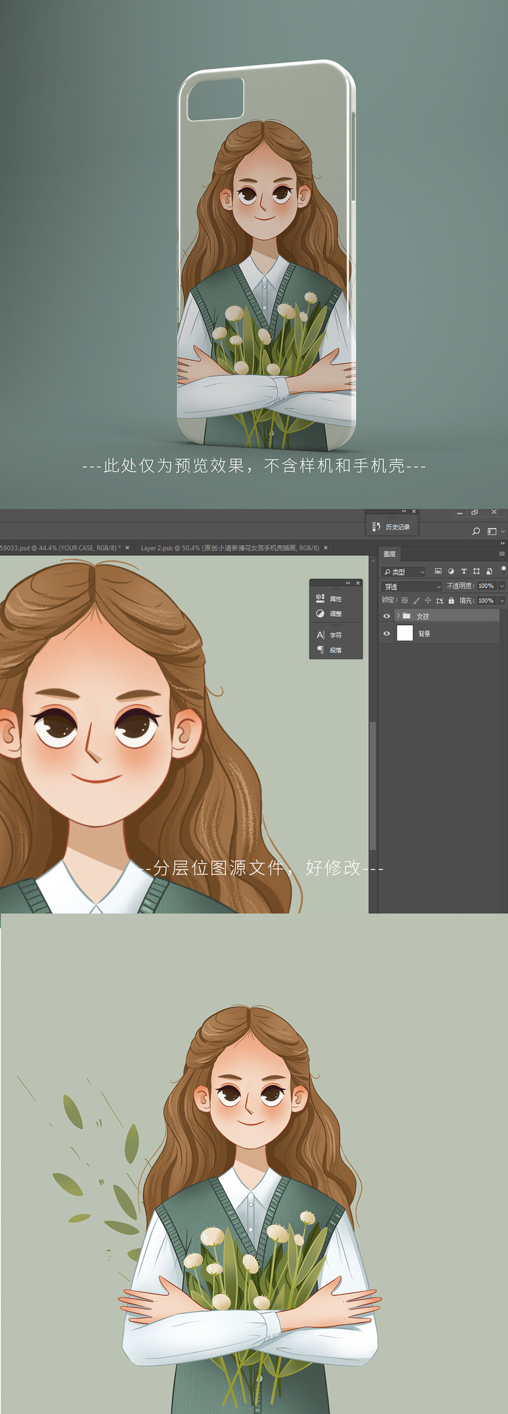
Task: Close the properties floating panel group
Action: tap(358, 583)
